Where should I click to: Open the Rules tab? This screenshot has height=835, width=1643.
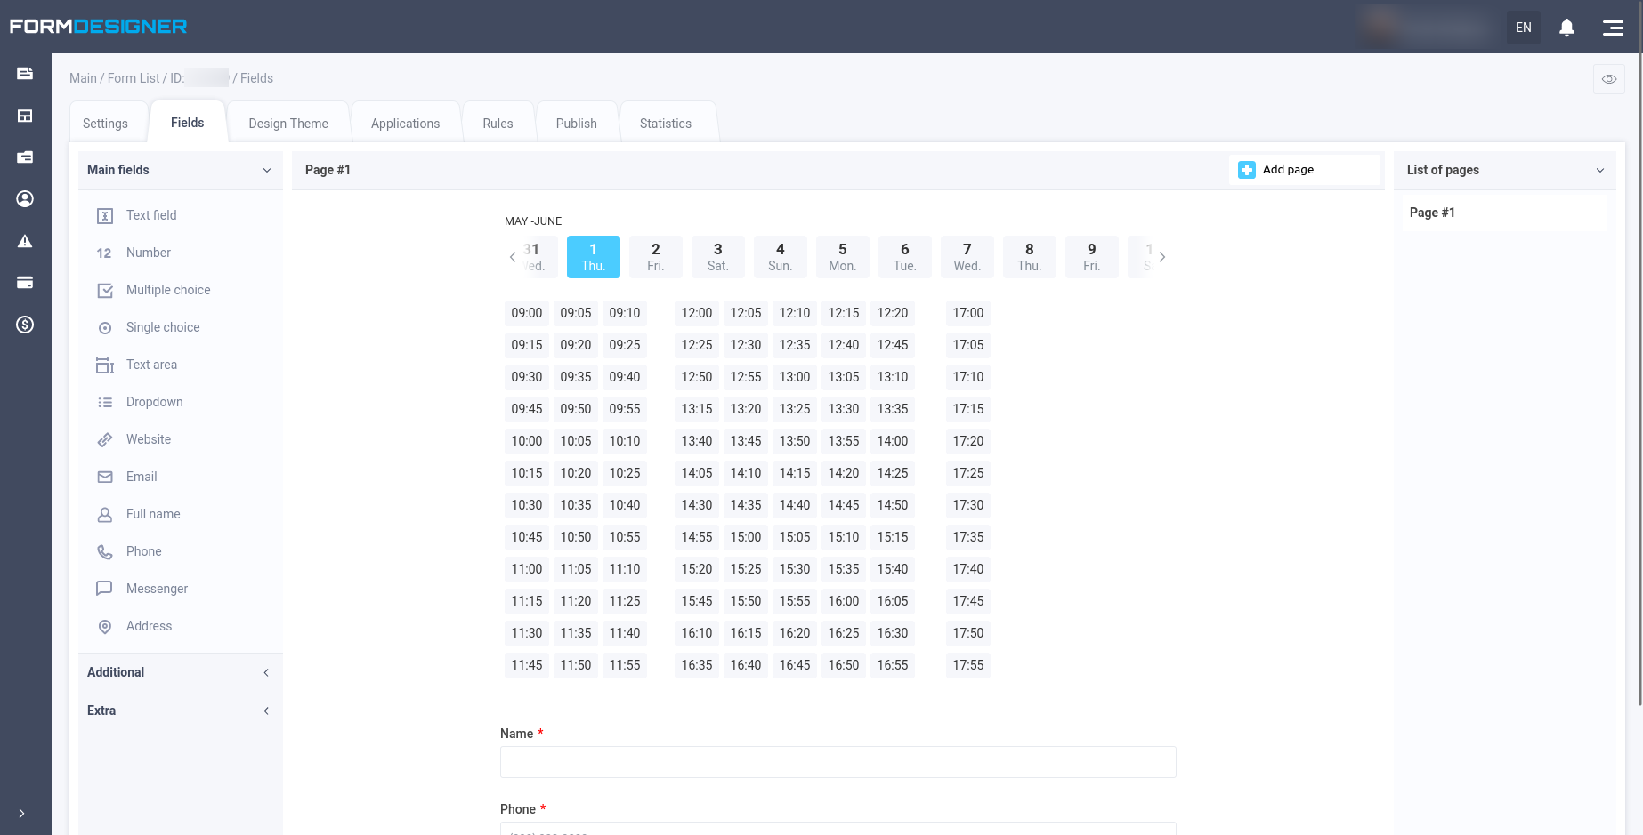(498, 124)
